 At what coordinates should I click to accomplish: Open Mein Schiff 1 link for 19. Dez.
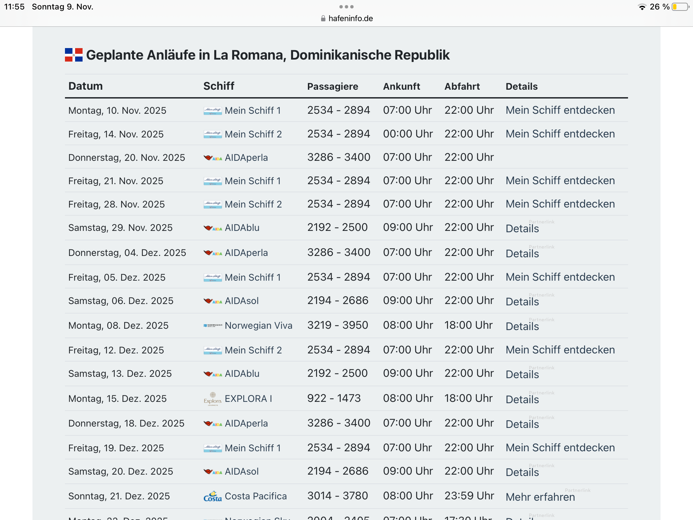[x=253, y=448]
